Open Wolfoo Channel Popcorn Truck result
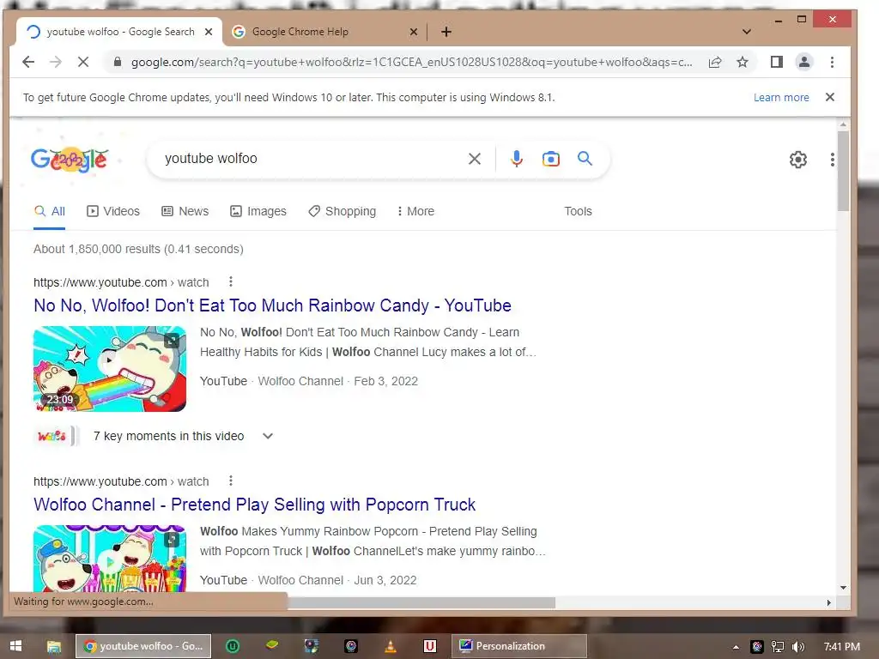879x659 pixels. point(254,505)
